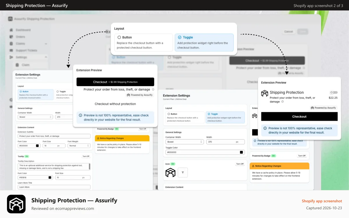Click Assurify app logo in background window header
The height and width of the screenshot is (218, 349).
point(10,19)
